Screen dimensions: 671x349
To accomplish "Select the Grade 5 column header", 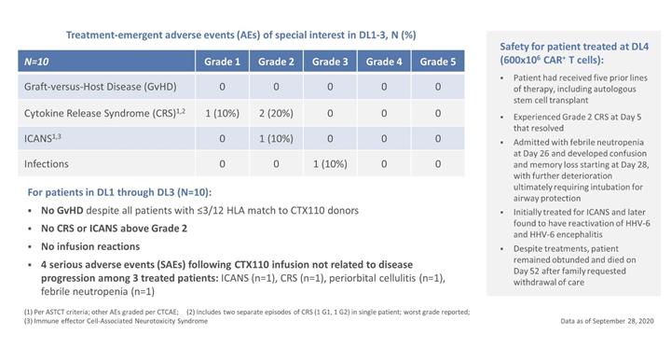I will pyautogui.click(x=438, y=62).
